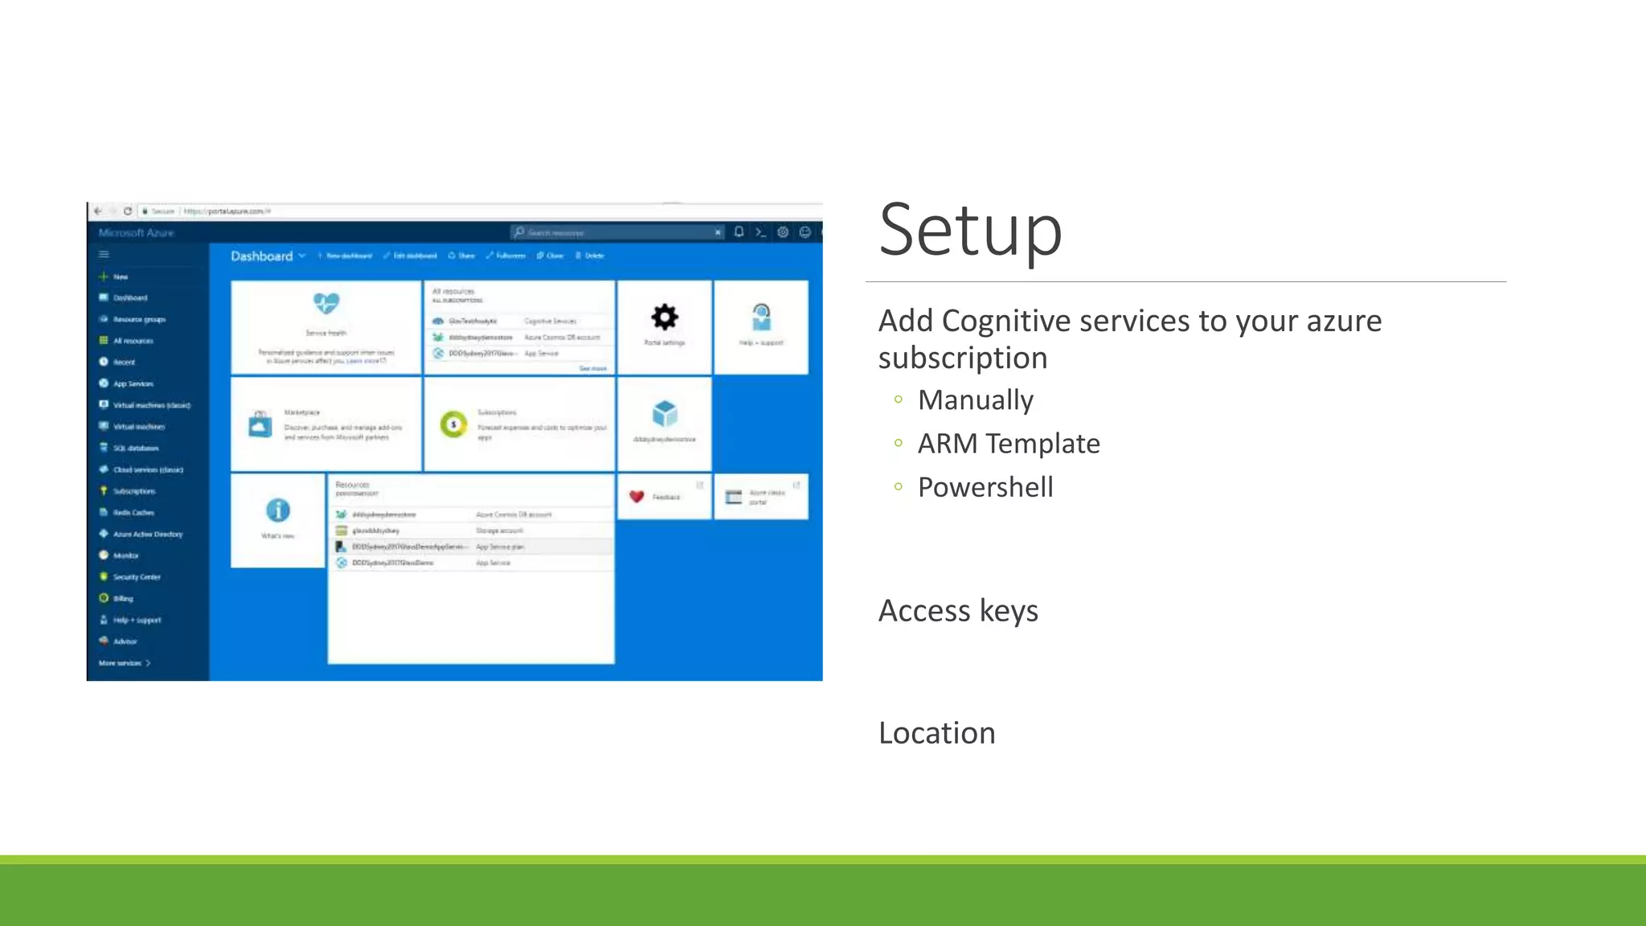Open settings gear in Azure header
Screen dimensions: 1646x926
pos(783,232)
